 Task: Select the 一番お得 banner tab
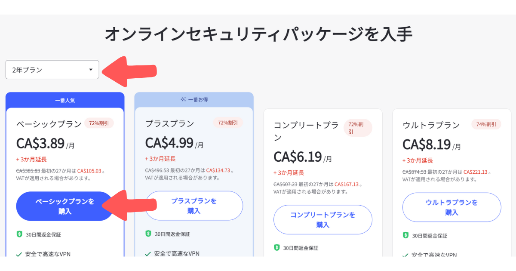(x=194, y=99)
